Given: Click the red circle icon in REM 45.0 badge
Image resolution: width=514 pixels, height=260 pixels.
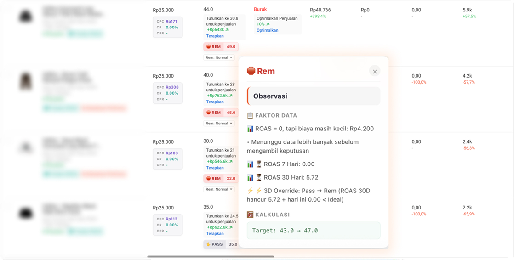Looking at the screenshot, I should 208,113.
